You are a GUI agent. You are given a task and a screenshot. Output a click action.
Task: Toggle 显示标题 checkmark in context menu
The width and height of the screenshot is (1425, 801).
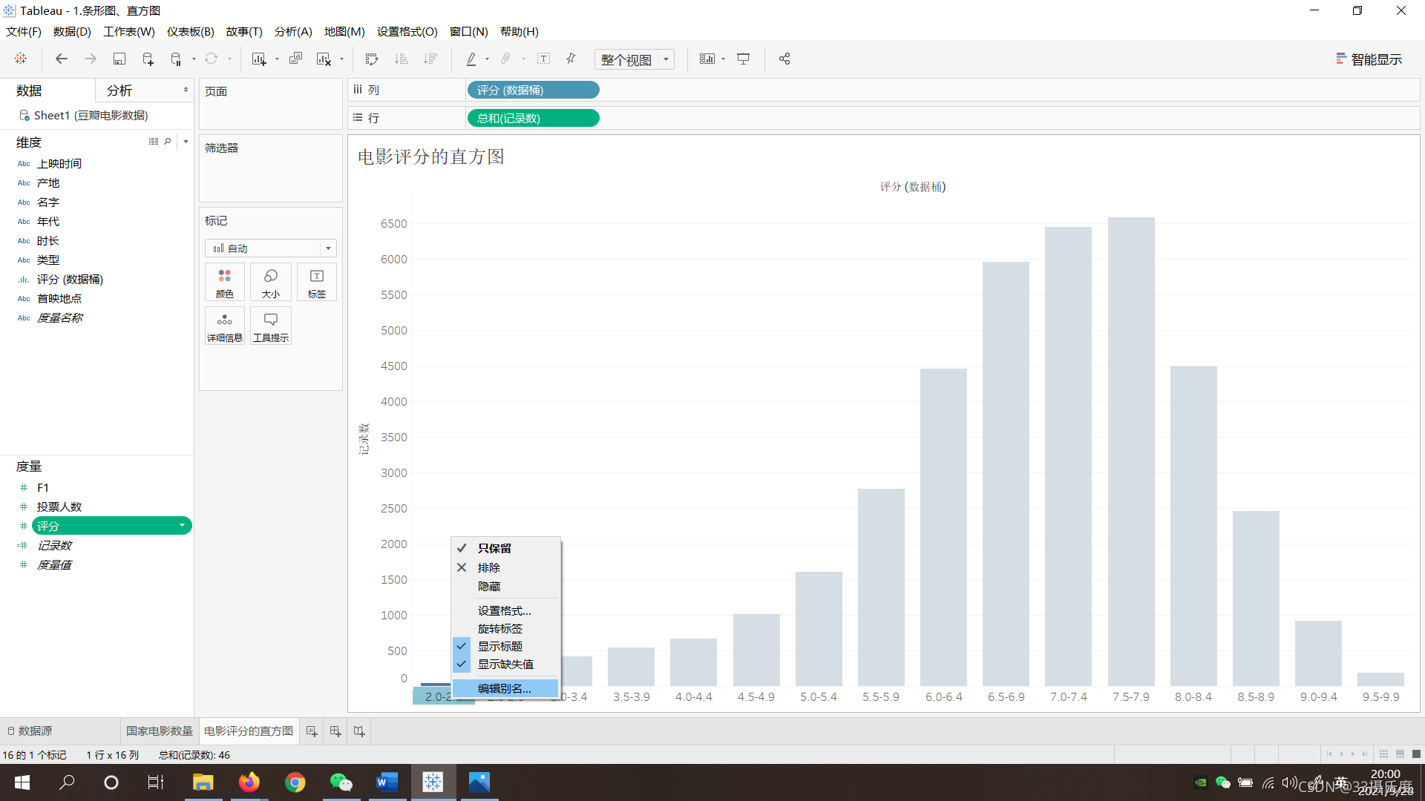point(499,646)
